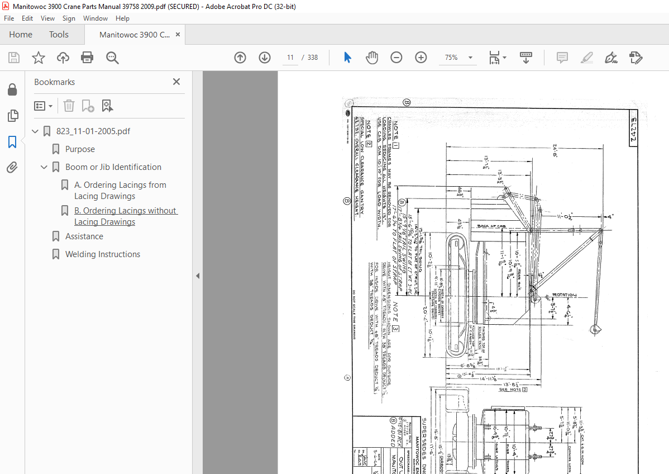Add file to starred favorites
The height and width of the screenshot is (474, 669).
click(x=39, y=58)
